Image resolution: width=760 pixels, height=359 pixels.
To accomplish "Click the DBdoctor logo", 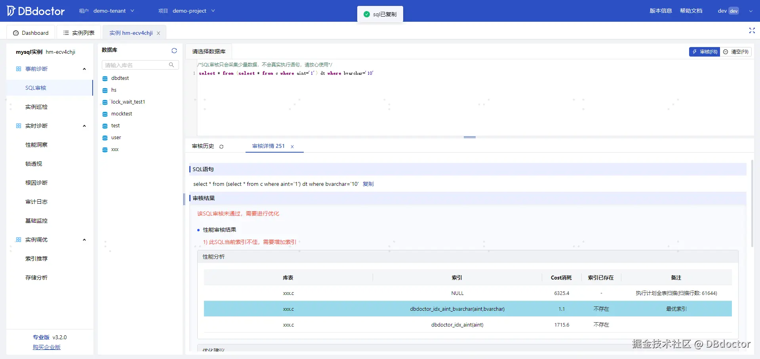I will pyautogui.click(x=36, y=11).
